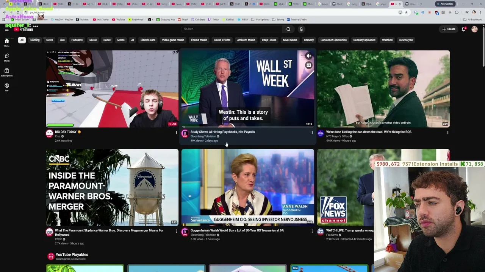This screenshot has height=272, width=485.
Task: Open CNBC channel avatar
Action: pyautogui.click(x=50, y=232)
